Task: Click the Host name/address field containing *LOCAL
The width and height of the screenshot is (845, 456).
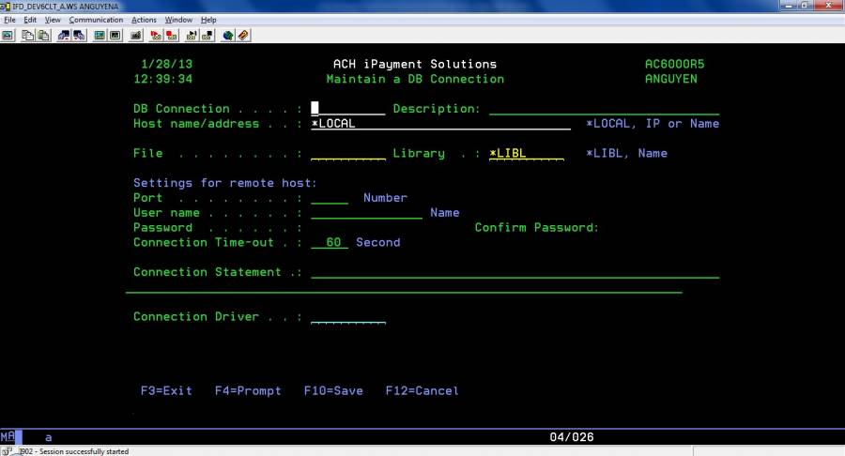Action: [x=440, y=124]
